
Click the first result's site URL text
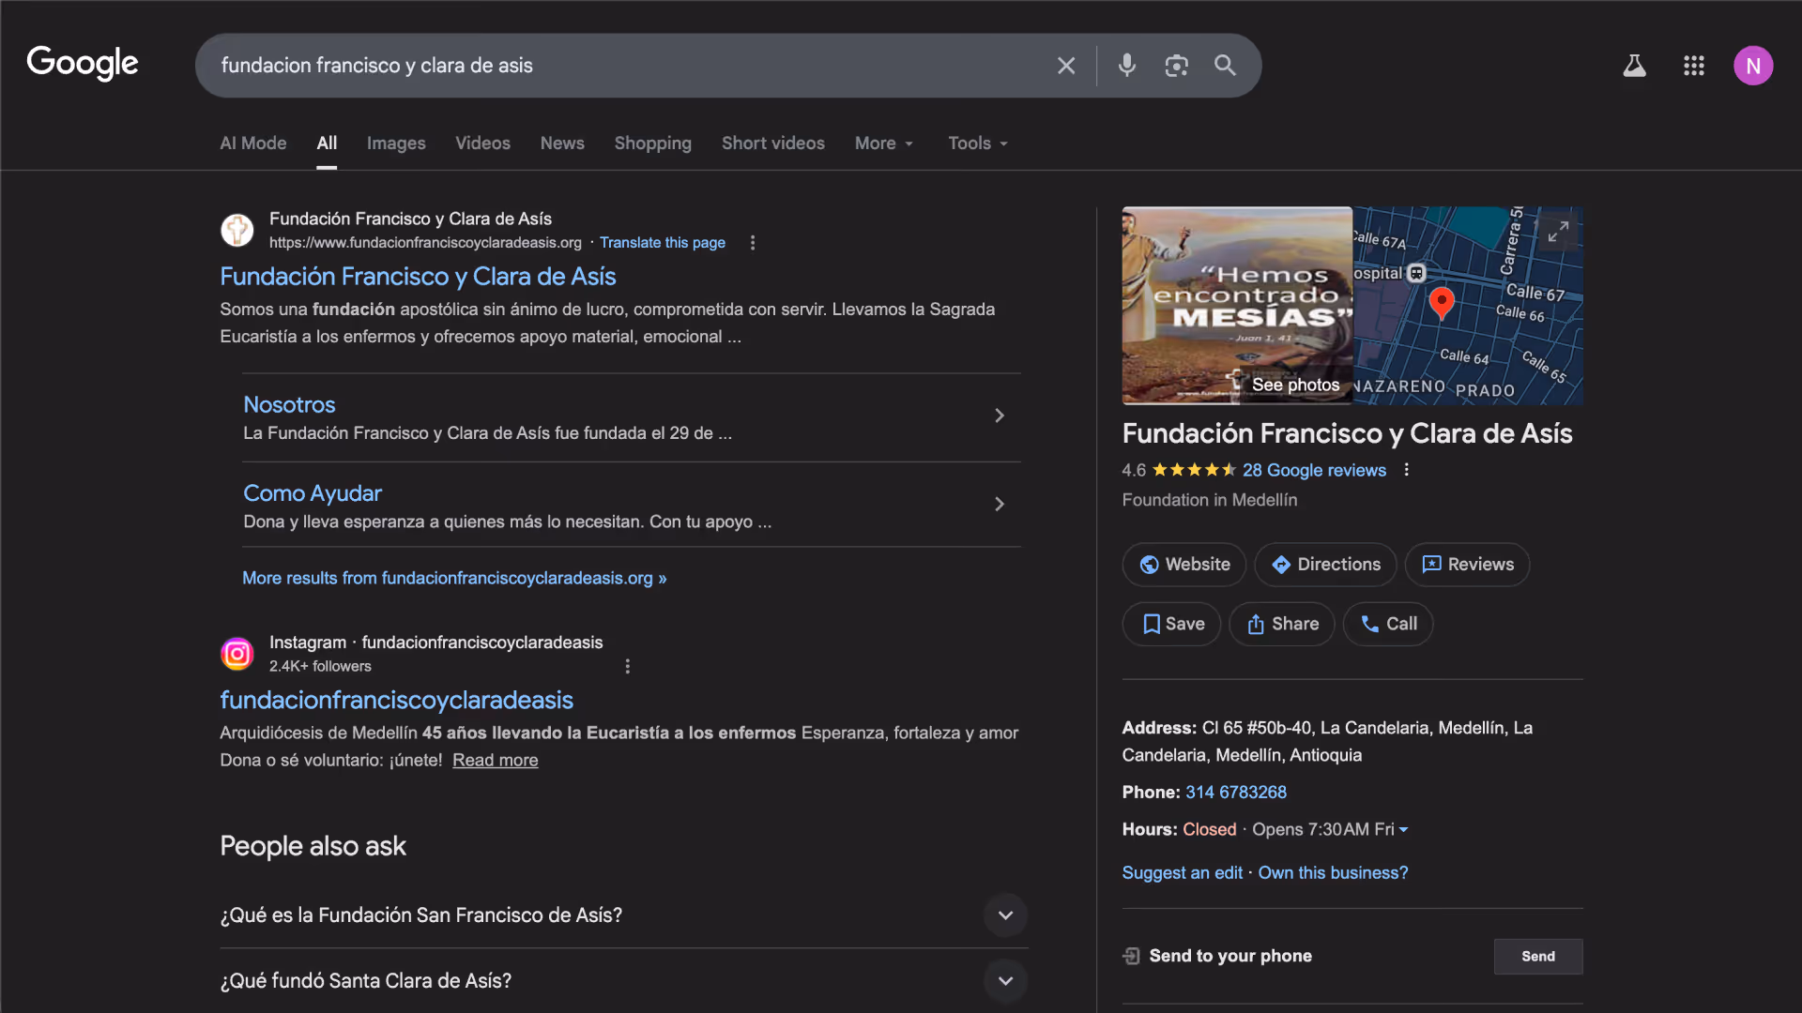pos(425,243)
